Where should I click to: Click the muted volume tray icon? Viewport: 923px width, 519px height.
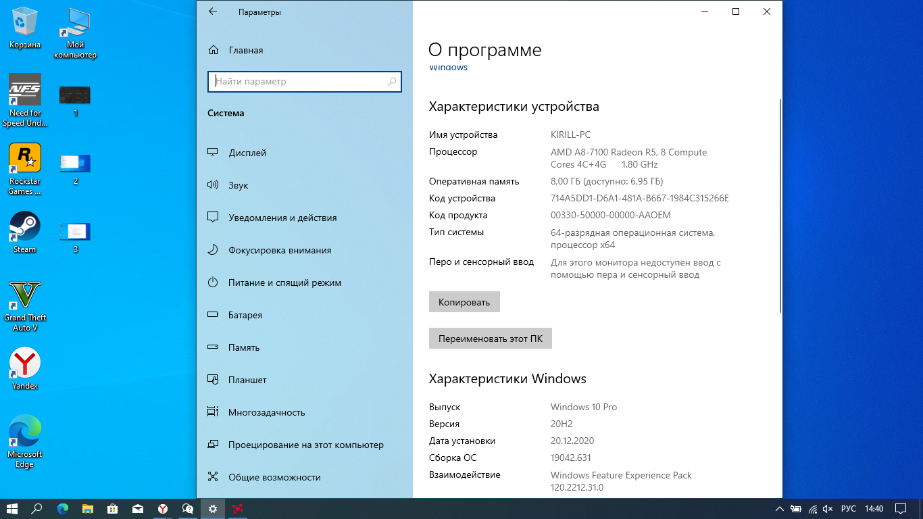828,508
